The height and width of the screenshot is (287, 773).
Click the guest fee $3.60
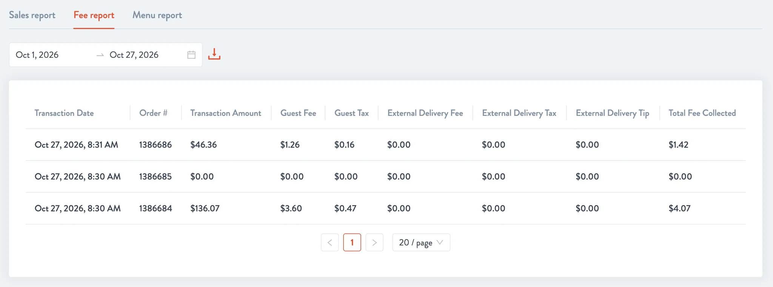291,208
